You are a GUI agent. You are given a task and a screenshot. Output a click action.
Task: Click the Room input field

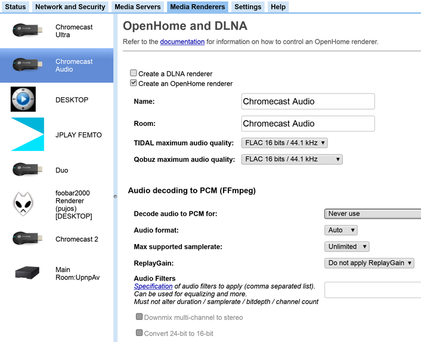tap(308, 124)
